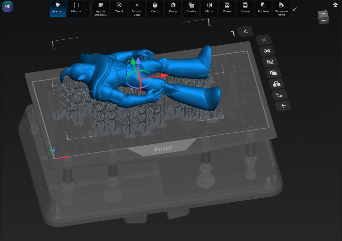
Task: Open the Lychee Slicer logo menu
Action: pyautogui.click(x=8, y=7)
